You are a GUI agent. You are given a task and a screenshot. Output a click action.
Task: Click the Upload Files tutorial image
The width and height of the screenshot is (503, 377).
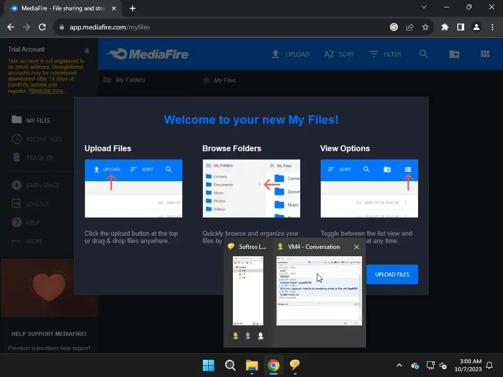(x=134, y=188)
